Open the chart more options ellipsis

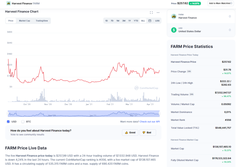click(x=158, y=12)
